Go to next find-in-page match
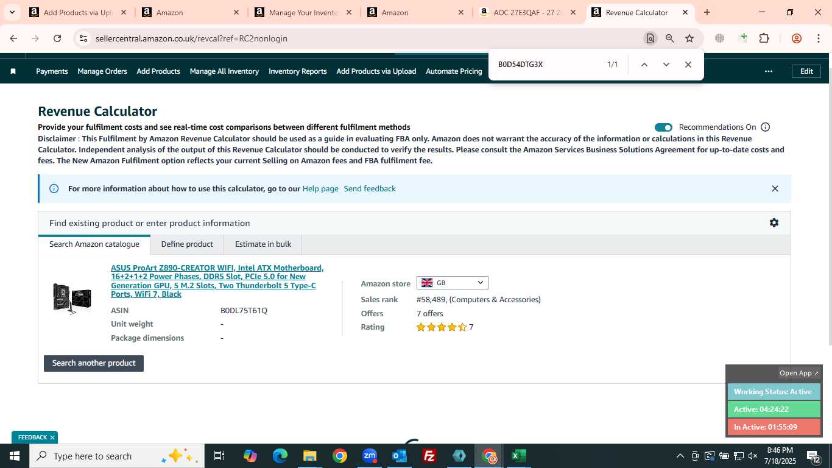832x468 pixels. tap(666, 65)
